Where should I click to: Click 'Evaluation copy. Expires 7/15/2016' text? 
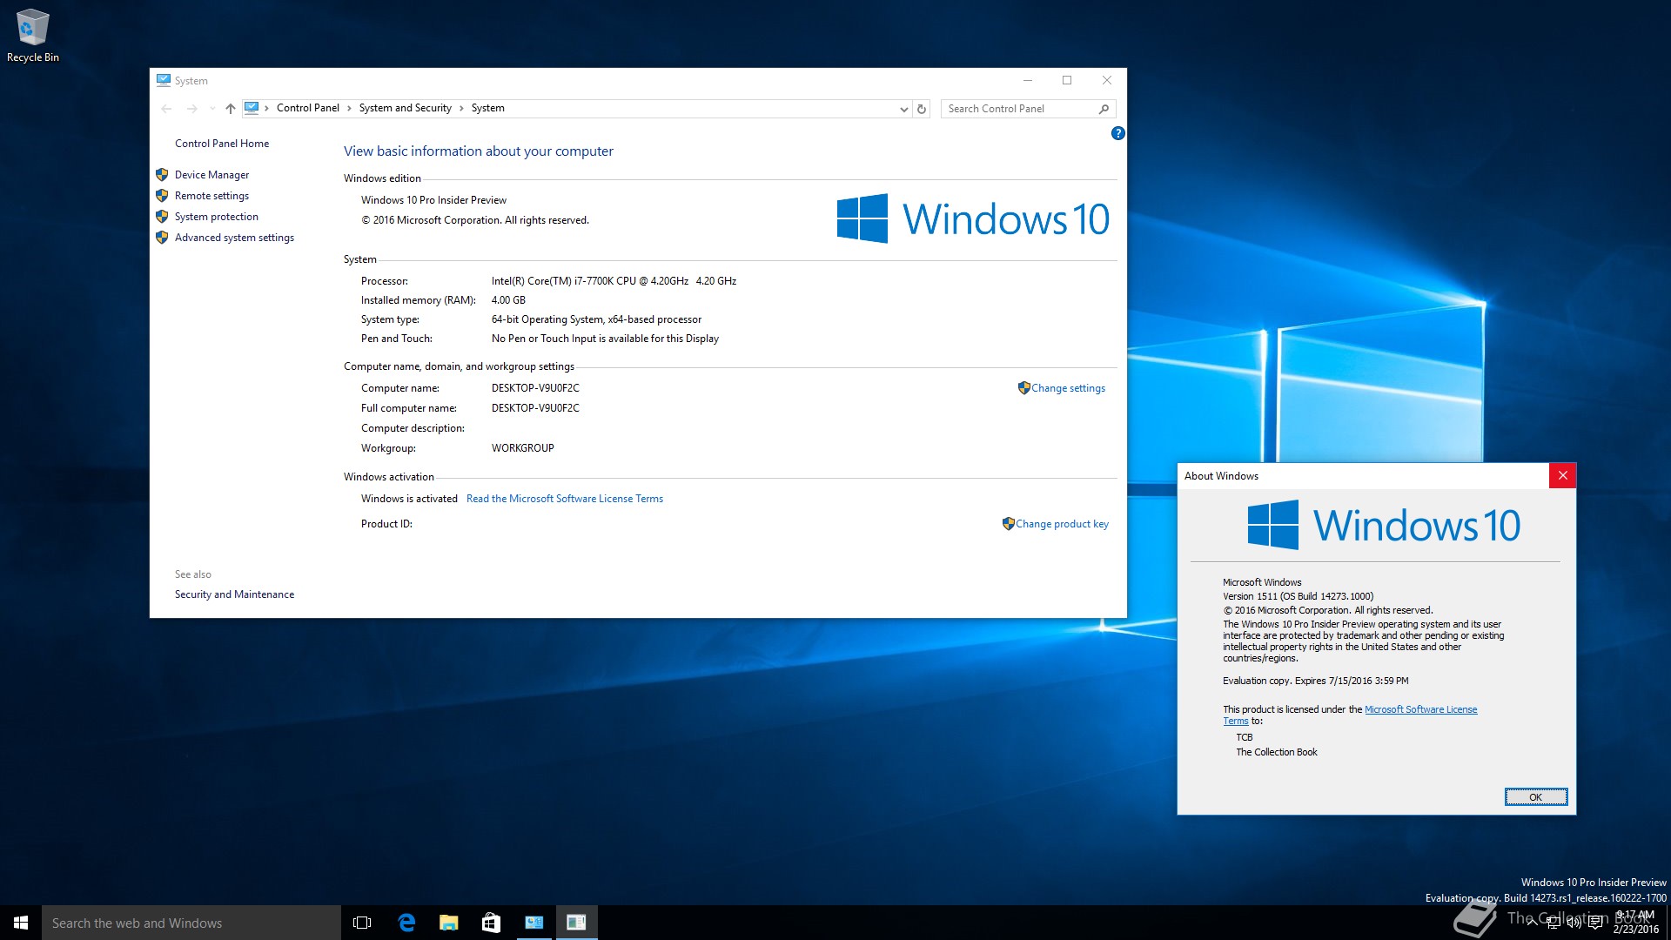tap(1315, 681)
